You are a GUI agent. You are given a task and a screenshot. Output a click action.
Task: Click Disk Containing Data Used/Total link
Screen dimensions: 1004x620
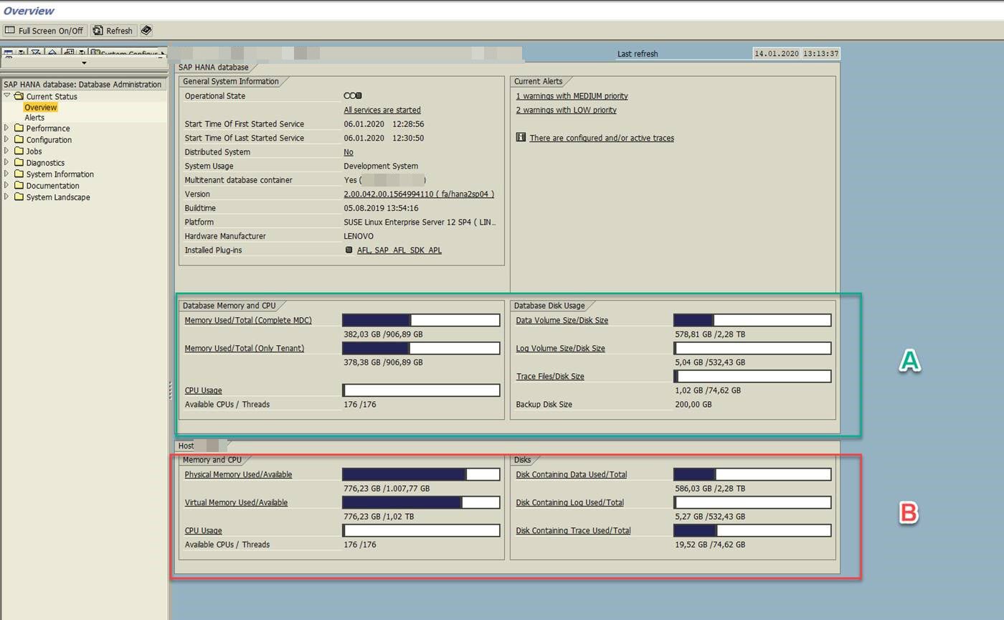click(572, 474)
